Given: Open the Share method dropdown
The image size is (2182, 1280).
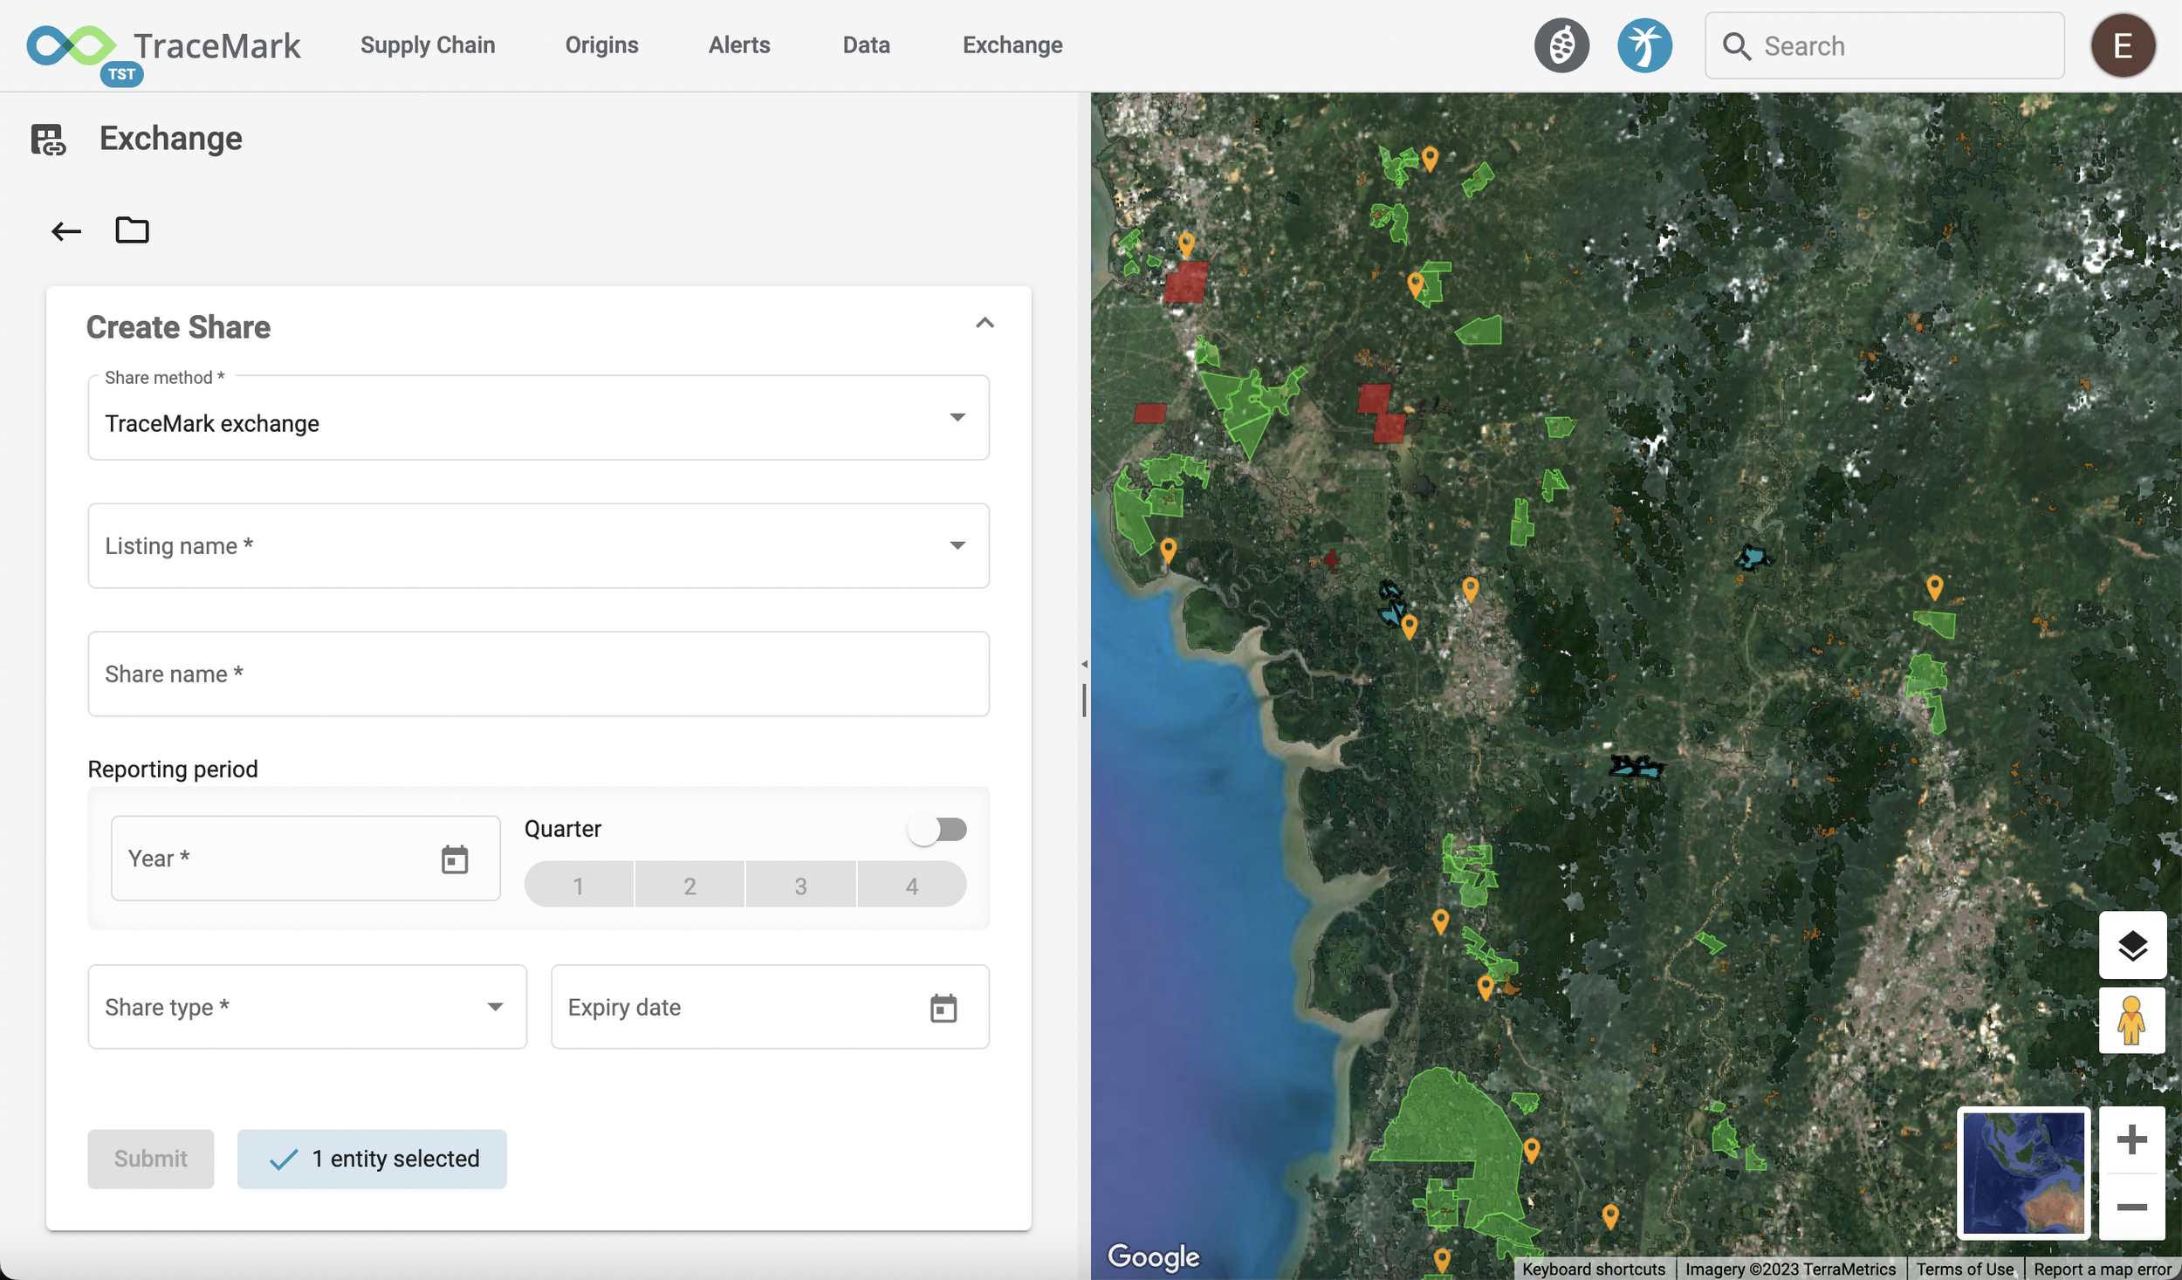Looking at the screenshot, I should click(x=538, y=419).
